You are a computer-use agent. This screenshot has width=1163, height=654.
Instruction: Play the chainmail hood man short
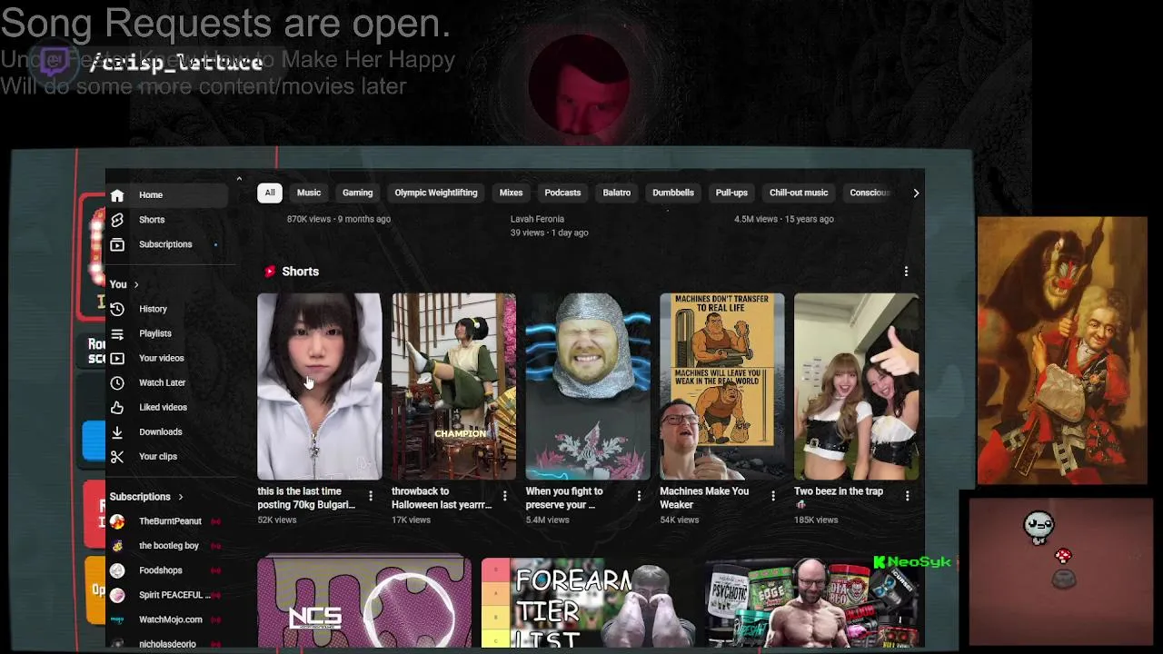click(x=588, y=386)
